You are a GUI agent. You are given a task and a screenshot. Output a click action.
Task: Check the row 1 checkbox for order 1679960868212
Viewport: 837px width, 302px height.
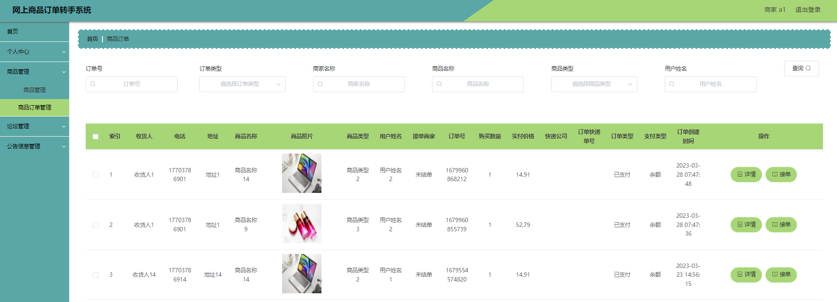click(x=95, y=175)
